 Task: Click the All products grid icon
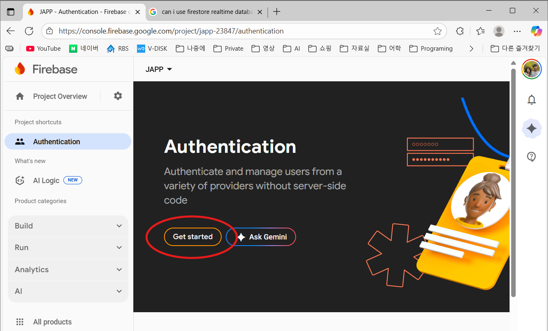pyautogui.click(x=20, y=322)
